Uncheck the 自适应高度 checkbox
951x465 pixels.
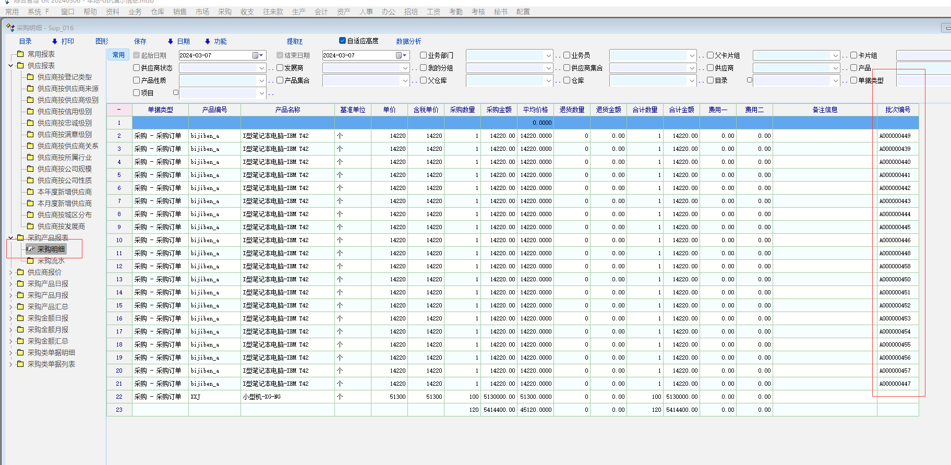pos(342,41)
